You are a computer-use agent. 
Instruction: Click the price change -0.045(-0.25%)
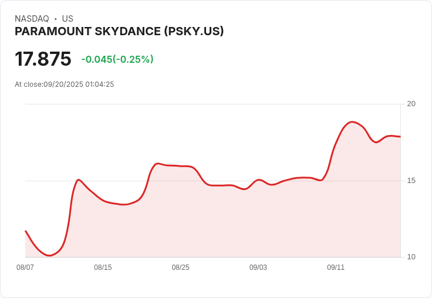[x=117, y=59]
